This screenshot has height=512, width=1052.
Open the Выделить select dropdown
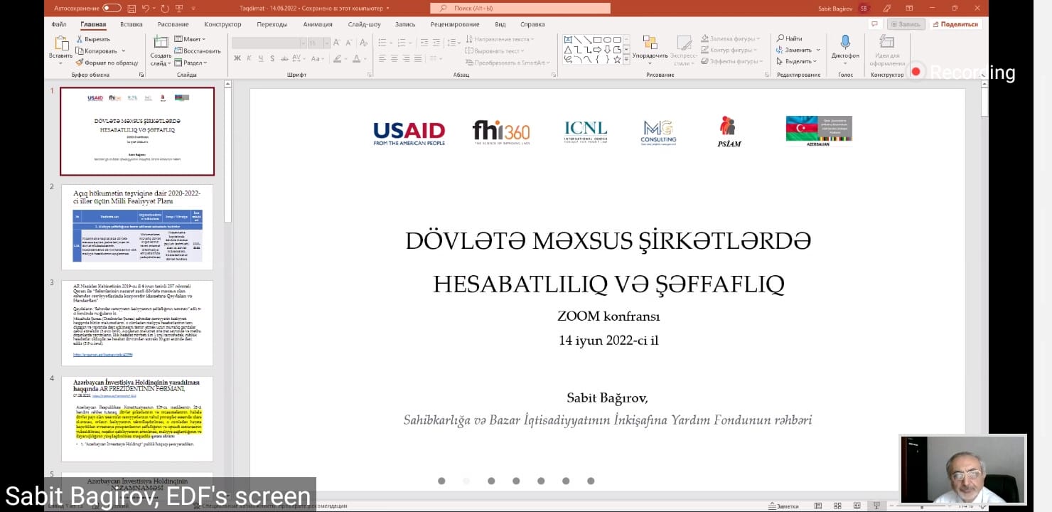797,61
